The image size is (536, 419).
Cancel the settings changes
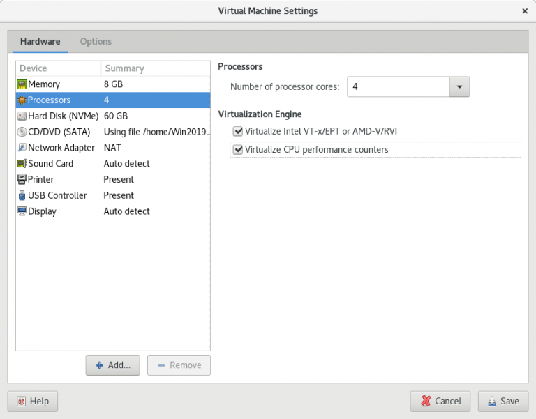click(440, 402)
